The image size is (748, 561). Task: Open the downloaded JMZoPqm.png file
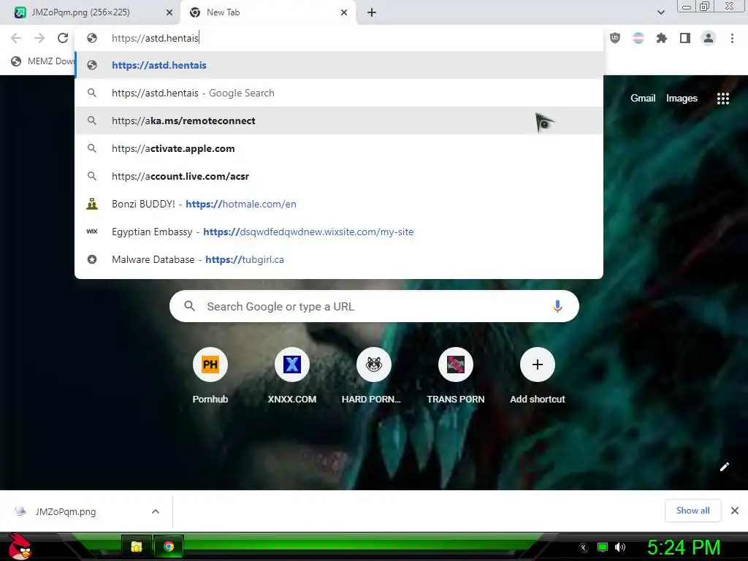point(66,511)
